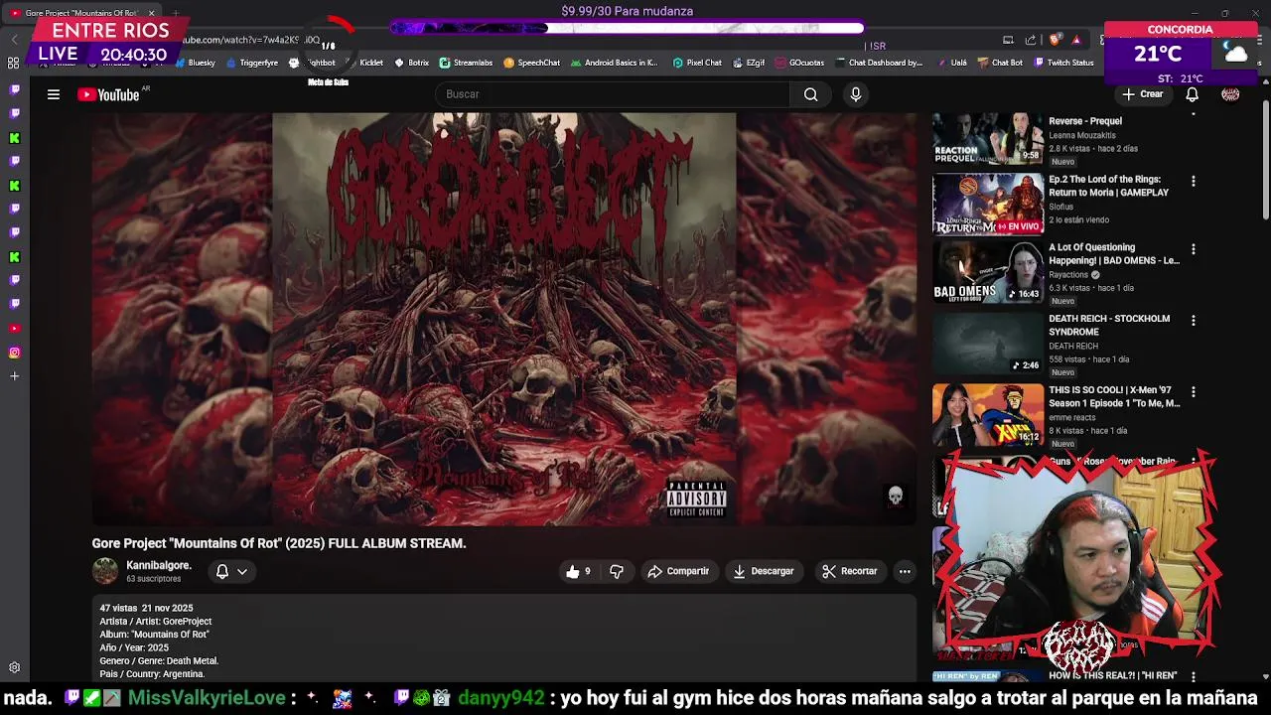Open the Triggerfyre bookmark

[x=252, y=63]
